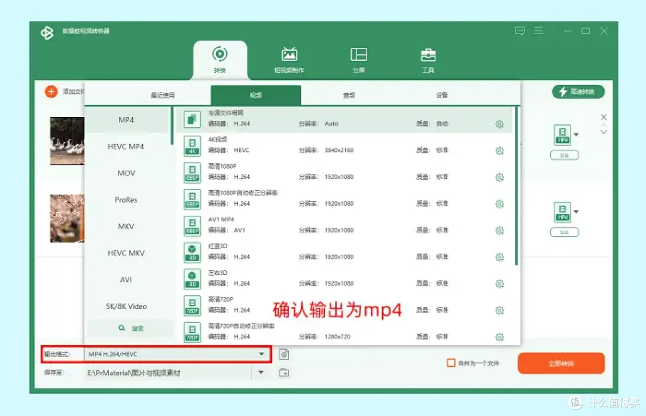Screen dimensions: 646x416
Task: Select the same-as-source preset icon
Action: (x=192, y=120)
